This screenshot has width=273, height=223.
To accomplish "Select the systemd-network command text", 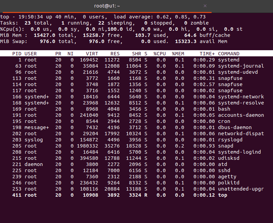I will coord(241,97).
